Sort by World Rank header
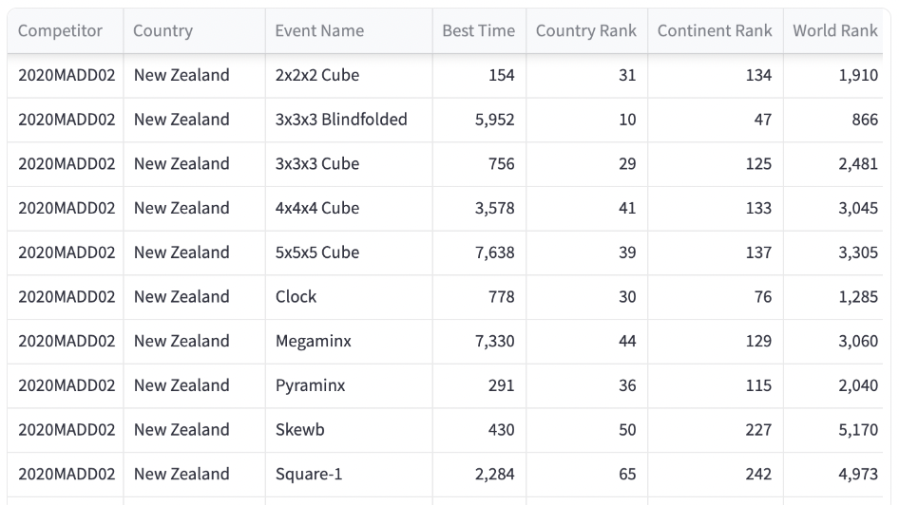Viewport: 899px width, 505px height. pyautogui.click(x=835, y=30)
